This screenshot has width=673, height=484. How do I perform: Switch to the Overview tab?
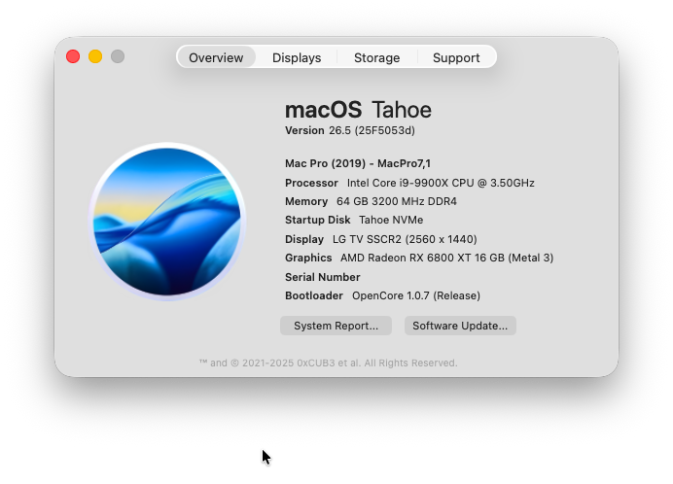coord(216,57)
